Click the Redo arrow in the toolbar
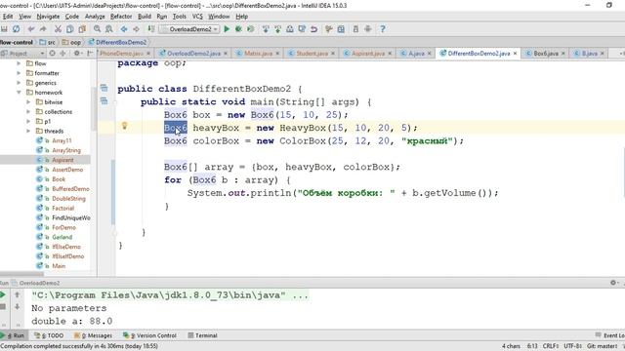 (x=43, y=29)
